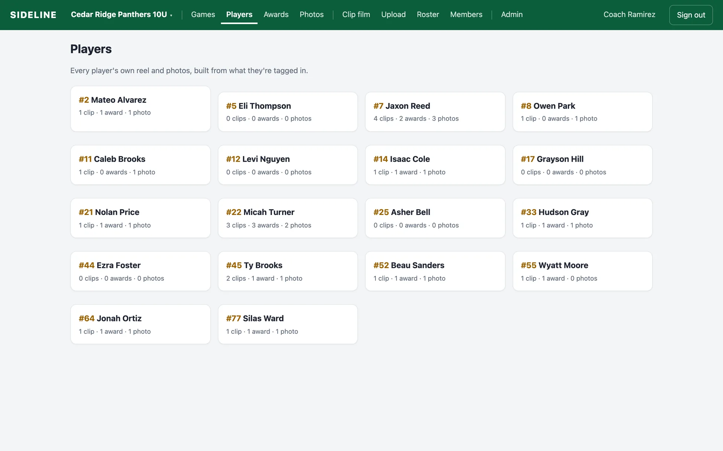The image size is (723, 451).
Task: View the #12 Levi Nguyen card
Action: point(288,165)
